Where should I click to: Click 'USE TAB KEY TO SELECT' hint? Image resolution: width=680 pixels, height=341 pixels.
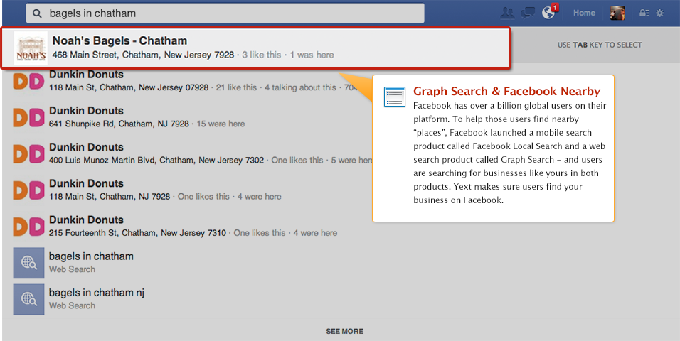click(x=600, y=45)
